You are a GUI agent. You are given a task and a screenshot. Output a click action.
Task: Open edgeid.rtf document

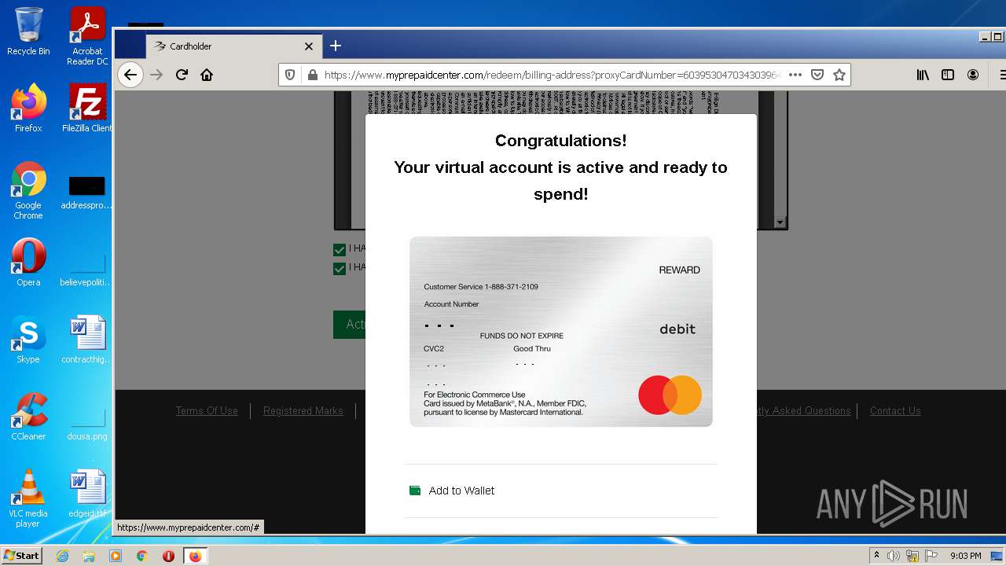(87, 494)
